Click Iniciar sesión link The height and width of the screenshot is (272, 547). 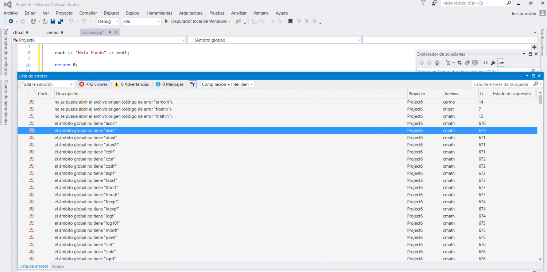click(x=524, y=13)
